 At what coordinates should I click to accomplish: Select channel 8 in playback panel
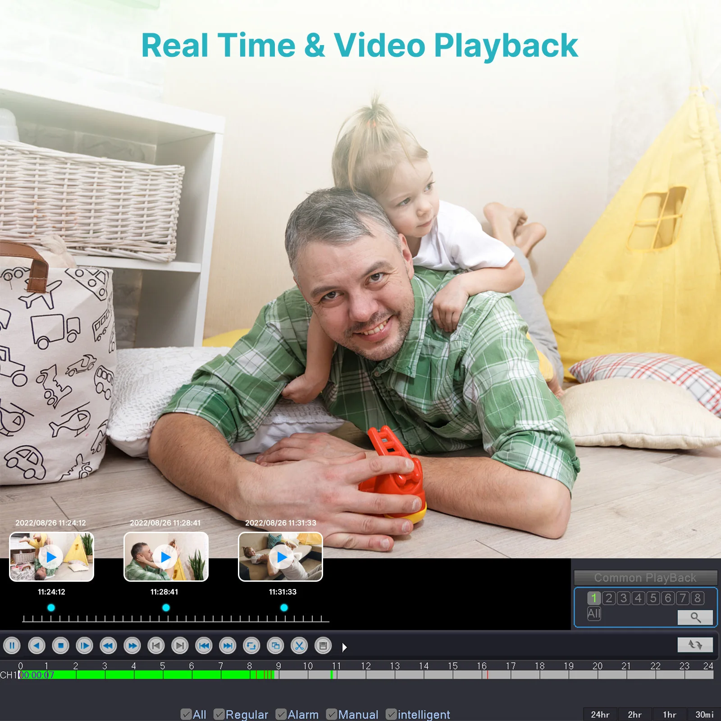click(x=698, y=598)
